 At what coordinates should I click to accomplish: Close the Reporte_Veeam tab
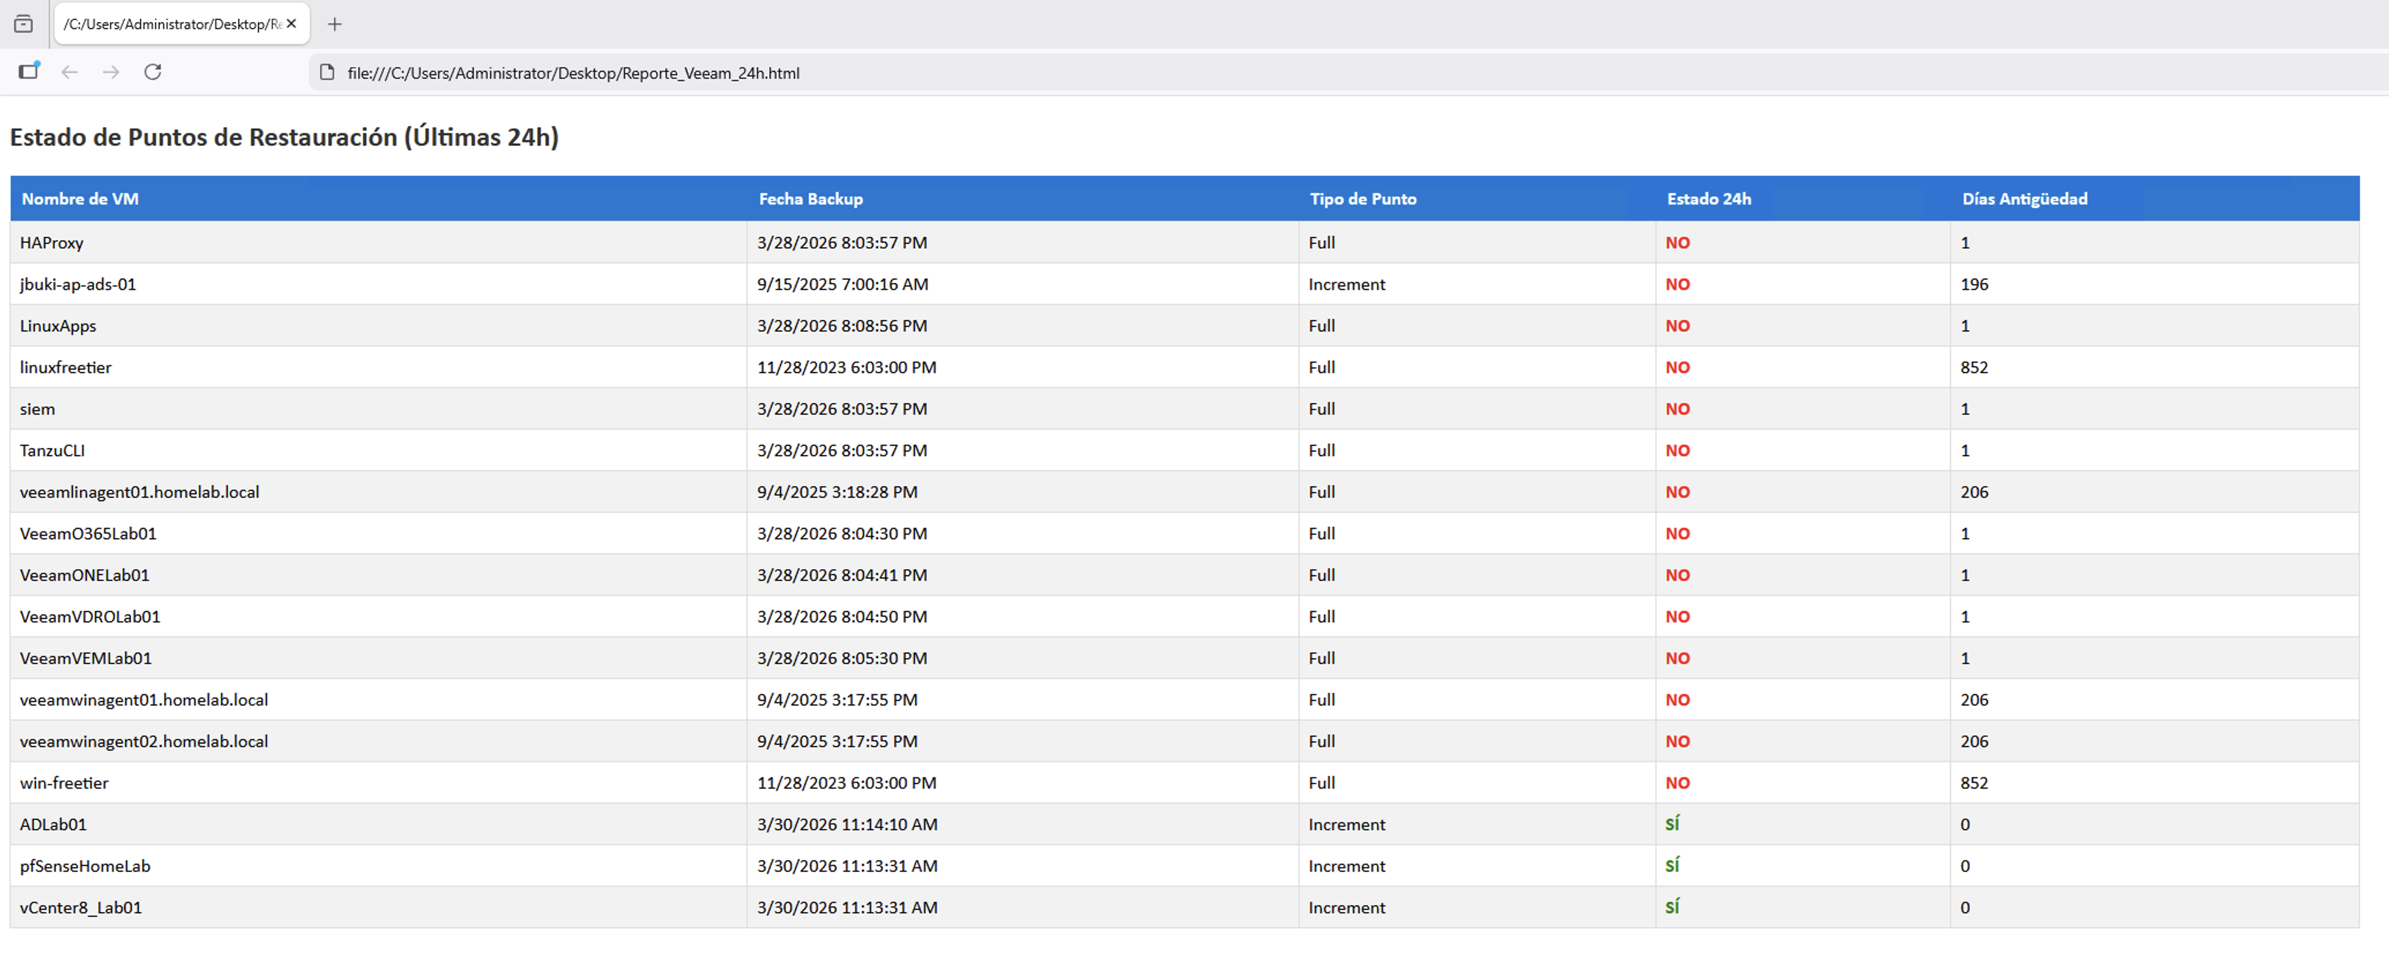(291, 24)
